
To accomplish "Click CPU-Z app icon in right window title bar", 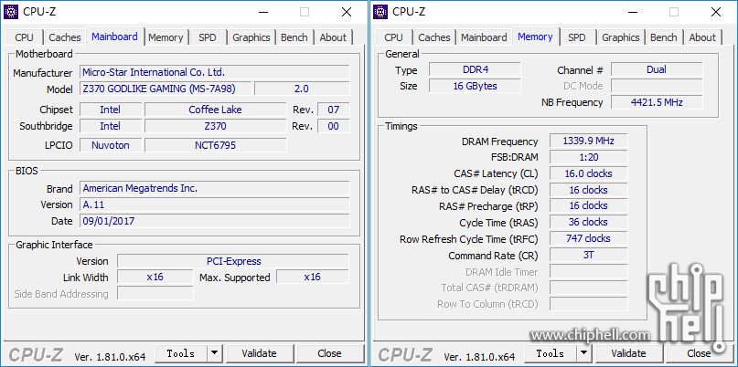I will coord(380,12).
